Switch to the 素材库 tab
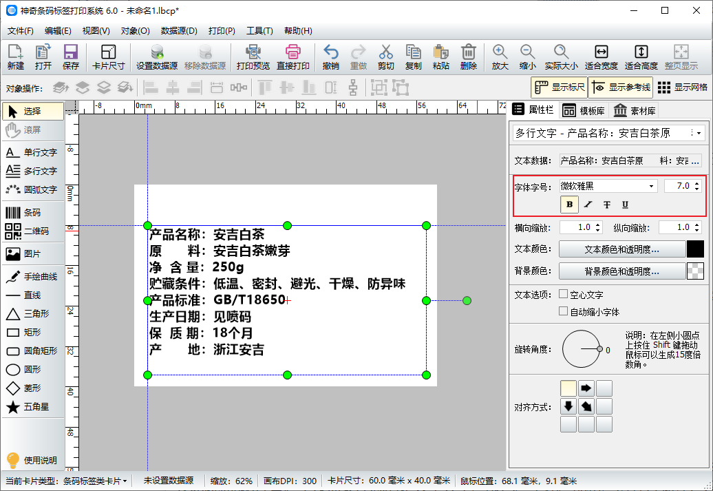 (x=635, y=111)
